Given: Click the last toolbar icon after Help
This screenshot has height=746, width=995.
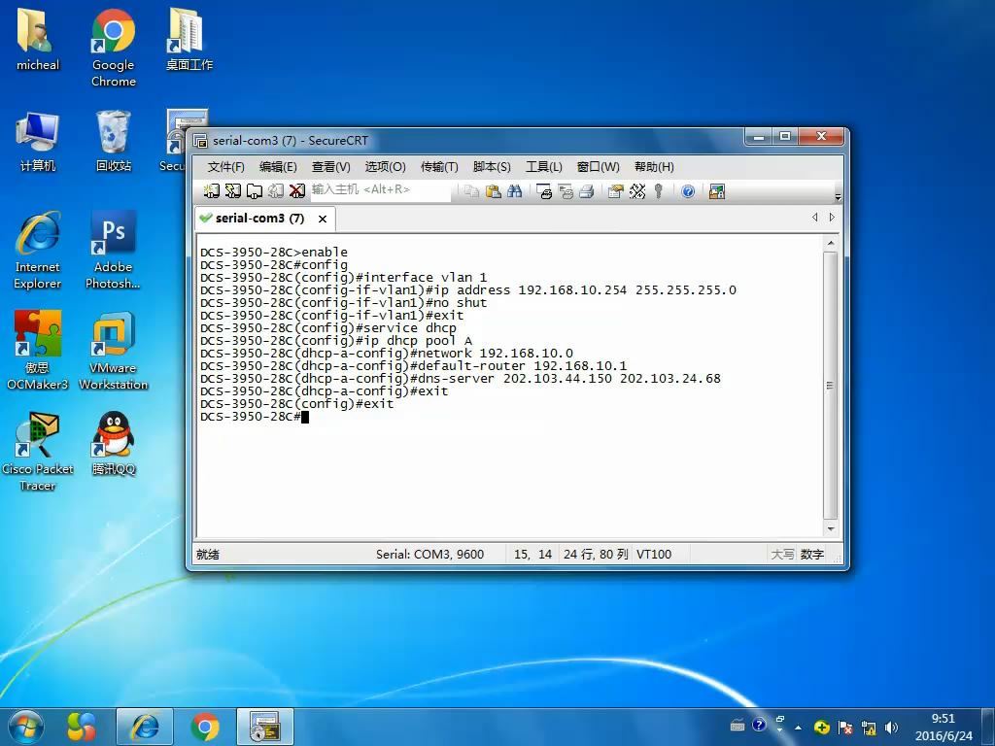Looking at the screenshot, I should pyautogui.click(x=717, y=191).
